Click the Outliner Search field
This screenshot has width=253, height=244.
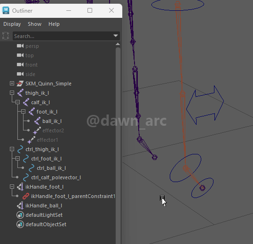pos(66,36)
